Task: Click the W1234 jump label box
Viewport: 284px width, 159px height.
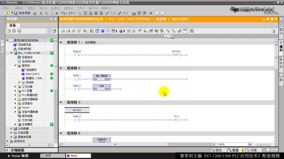Action: [x=77, y=110]
